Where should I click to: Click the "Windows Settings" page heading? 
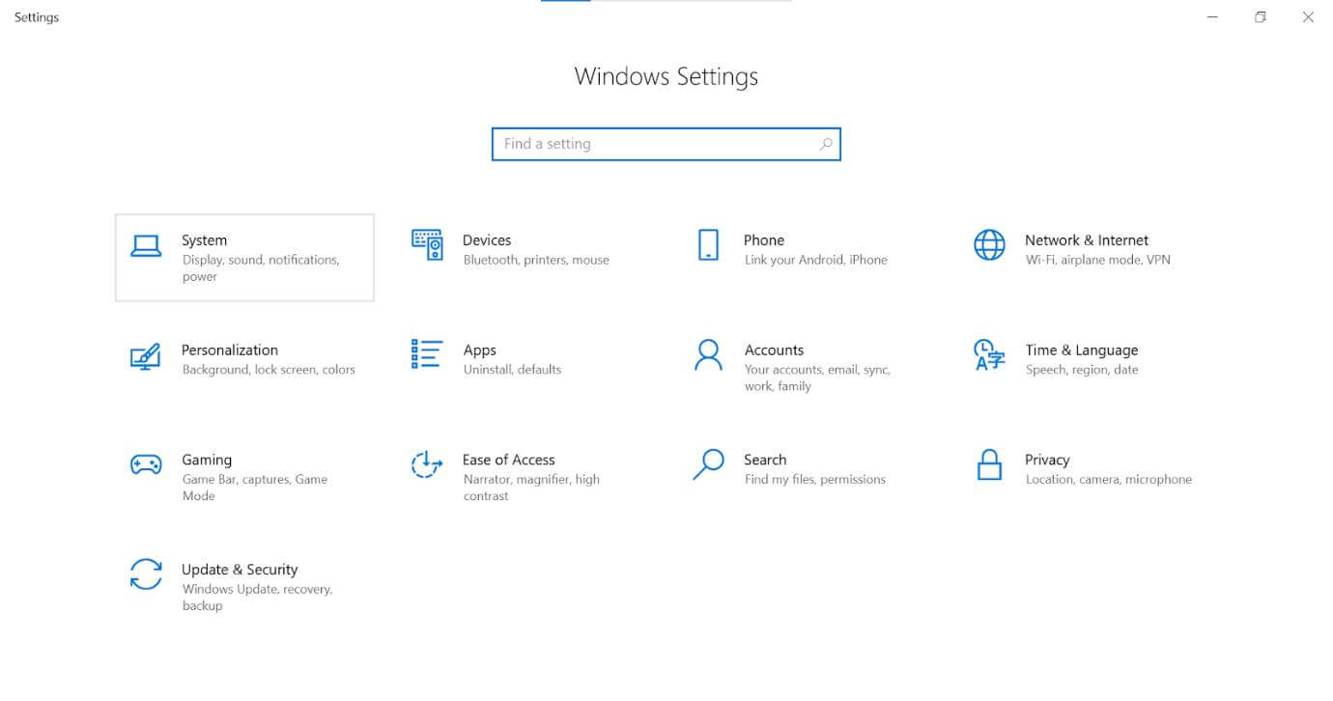point(666,76)
